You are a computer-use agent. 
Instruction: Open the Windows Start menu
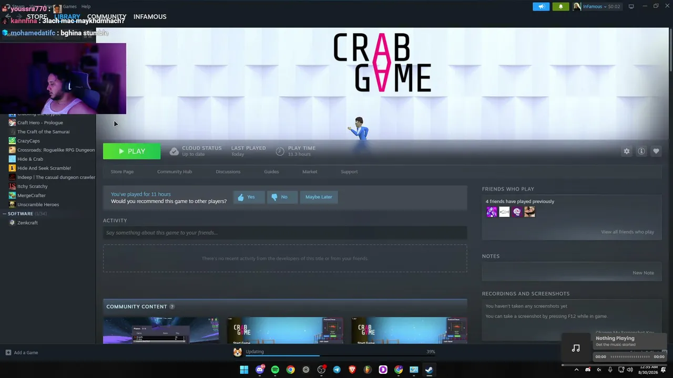click(244, 370)
